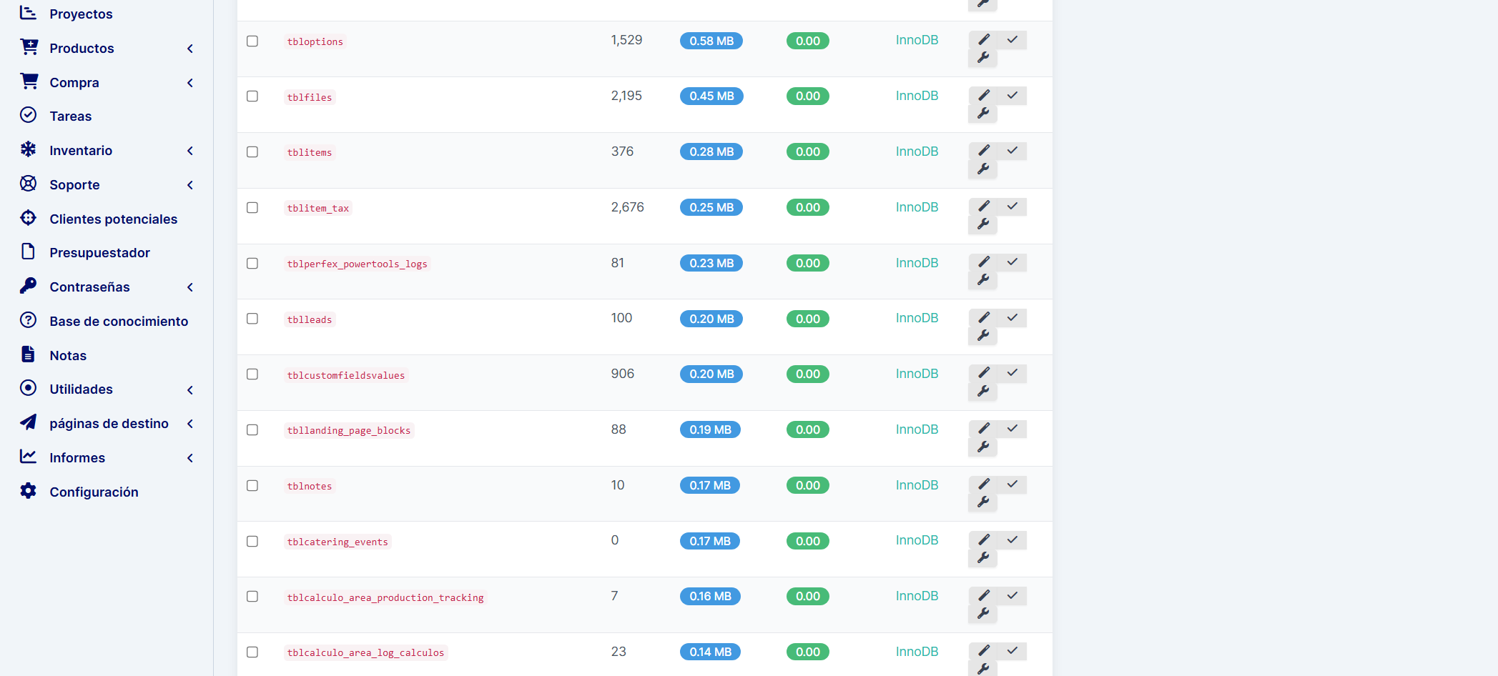The width and height of the screenshot is (1498, 676).
Task: Click the tblperfex_powertools_logs table name
Action: click(x=357, y=264)
